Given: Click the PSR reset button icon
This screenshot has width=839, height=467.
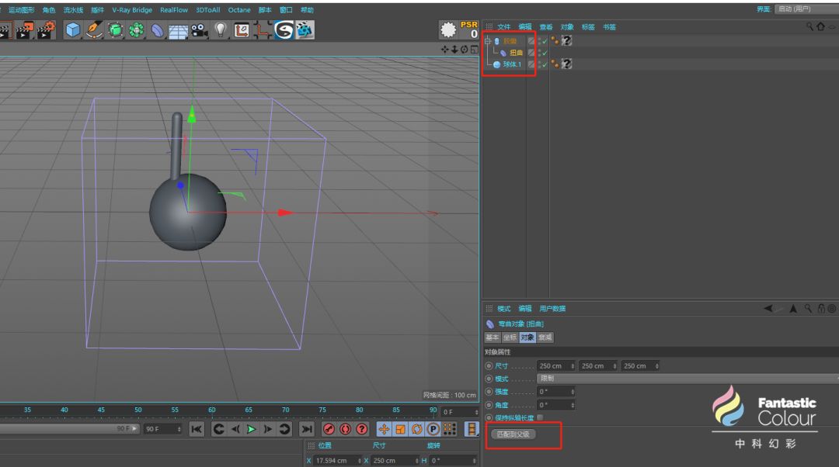Looking at the screenshot, I should [469, 29].
